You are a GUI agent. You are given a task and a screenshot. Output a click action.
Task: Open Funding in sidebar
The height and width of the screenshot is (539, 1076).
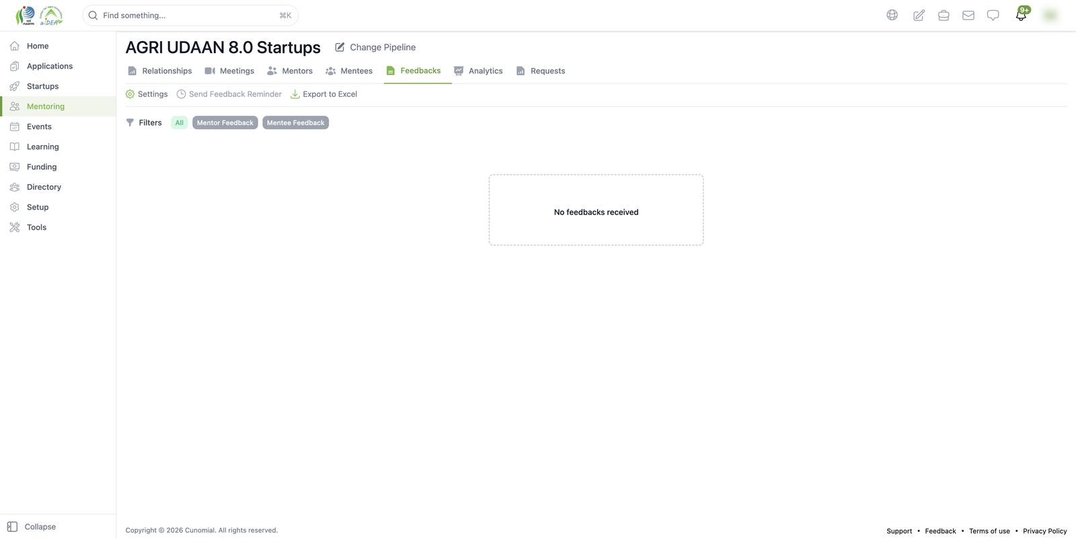58,167
